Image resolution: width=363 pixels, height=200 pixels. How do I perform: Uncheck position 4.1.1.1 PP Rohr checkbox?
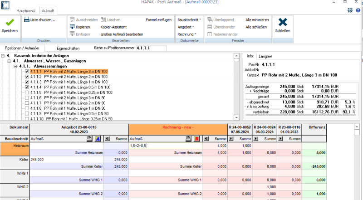tap(27, 72)
